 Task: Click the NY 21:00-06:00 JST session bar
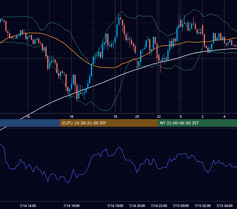tap(197, 123)
